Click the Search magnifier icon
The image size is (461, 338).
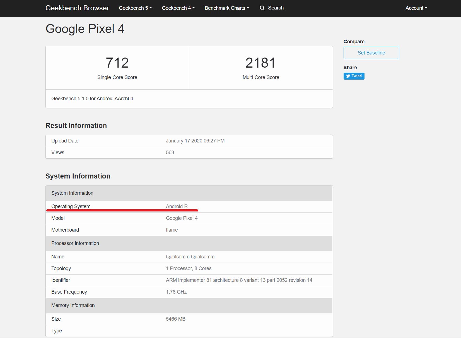point(262,8)
